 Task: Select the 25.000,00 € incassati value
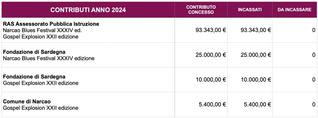(256, 55)
